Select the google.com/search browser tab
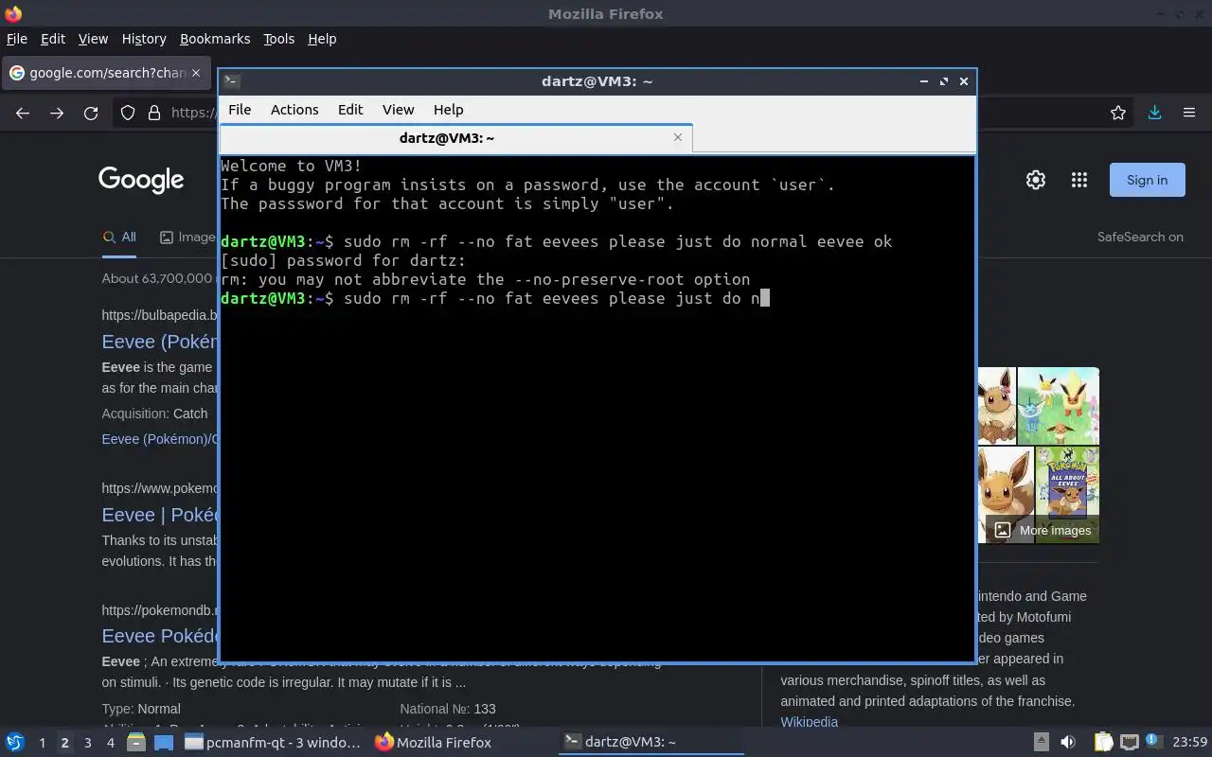Viewport: 1212px width, 757px height. 105,73
